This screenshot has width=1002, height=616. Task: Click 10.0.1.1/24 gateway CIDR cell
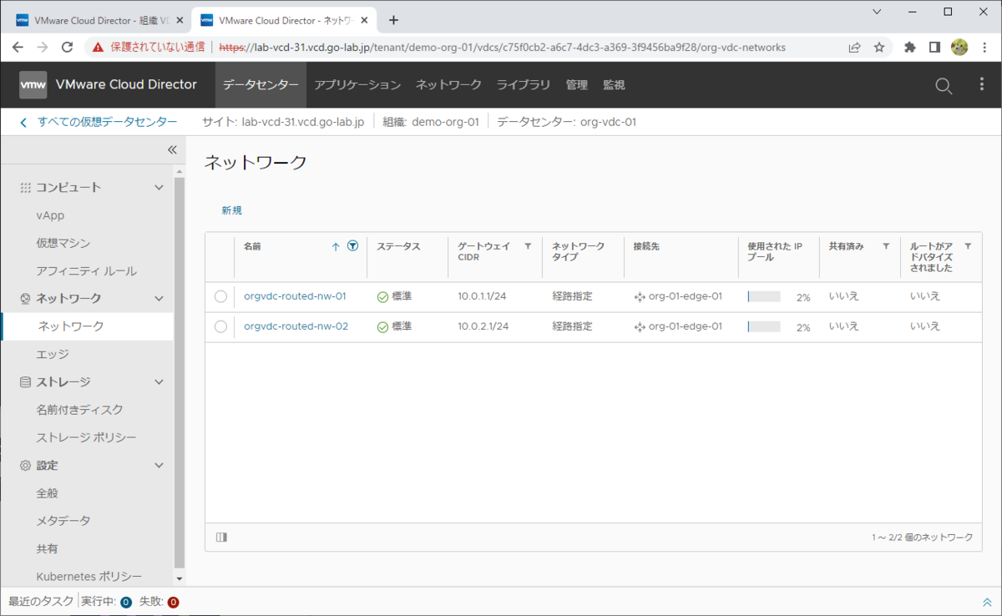[x=482, y=296]
